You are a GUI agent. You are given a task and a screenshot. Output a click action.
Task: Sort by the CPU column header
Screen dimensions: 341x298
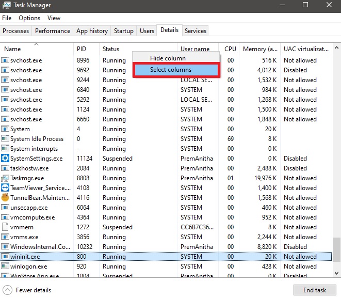(230, 49)
